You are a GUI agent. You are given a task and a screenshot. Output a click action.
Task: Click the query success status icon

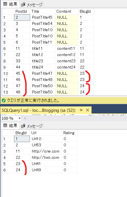click(4, 100)
